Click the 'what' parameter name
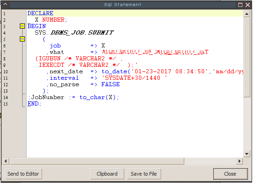This screenshot has width=253, height=183. pos(57,52)
